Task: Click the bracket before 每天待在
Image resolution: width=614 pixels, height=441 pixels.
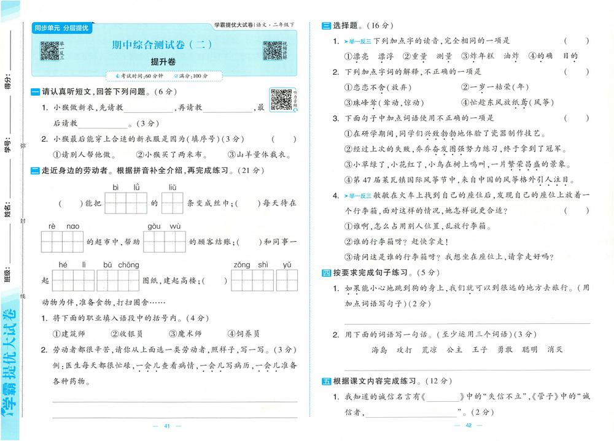Action: tap(247, 204)
